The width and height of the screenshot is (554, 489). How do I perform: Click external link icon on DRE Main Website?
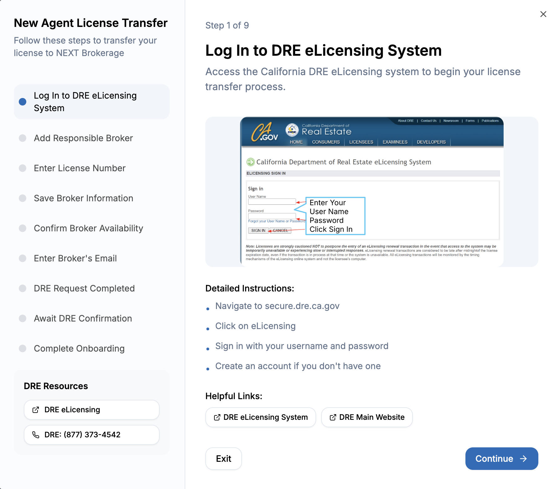[x=333, y=417]
